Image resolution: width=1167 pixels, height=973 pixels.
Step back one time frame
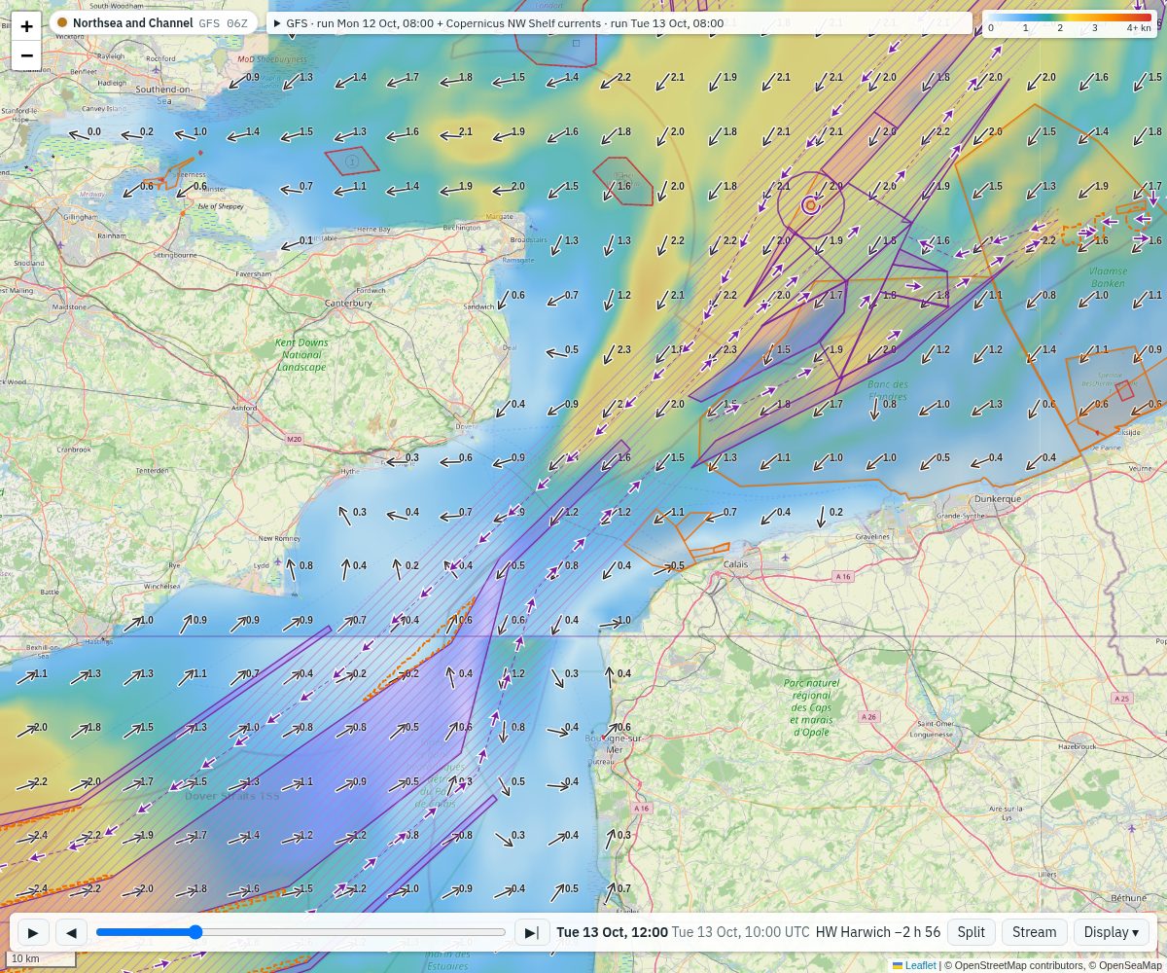point(71,932)
